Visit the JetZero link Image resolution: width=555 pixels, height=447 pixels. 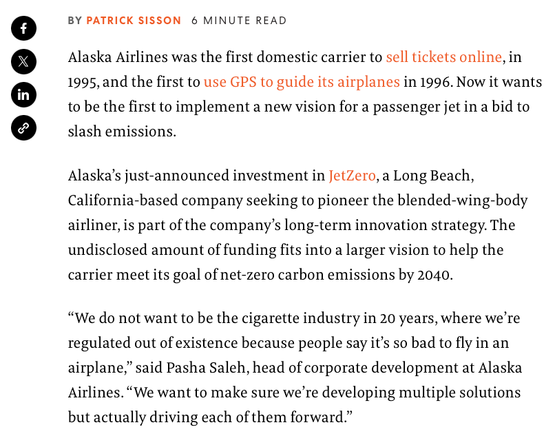(352, 176)
